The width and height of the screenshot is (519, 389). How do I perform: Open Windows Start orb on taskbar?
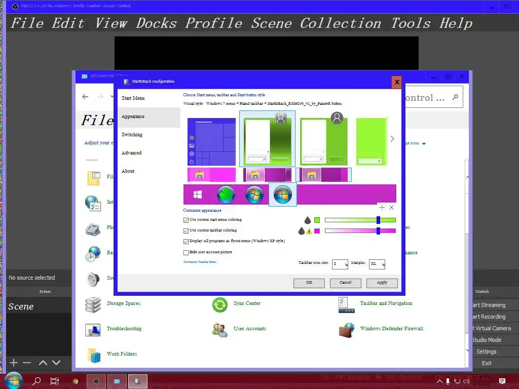pyautogui.click(x=14, y=380)
